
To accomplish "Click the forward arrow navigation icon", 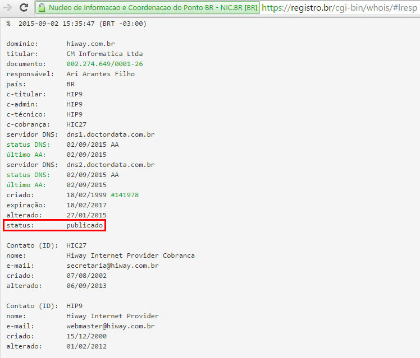I will (7, 7).
